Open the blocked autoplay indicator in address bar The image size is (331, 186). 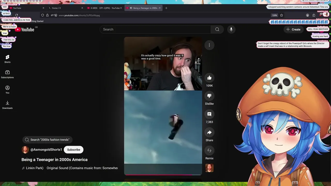coord(56,15)
